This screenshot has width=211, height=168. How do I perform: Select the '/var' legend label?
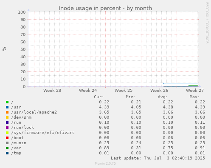[16, 148]
